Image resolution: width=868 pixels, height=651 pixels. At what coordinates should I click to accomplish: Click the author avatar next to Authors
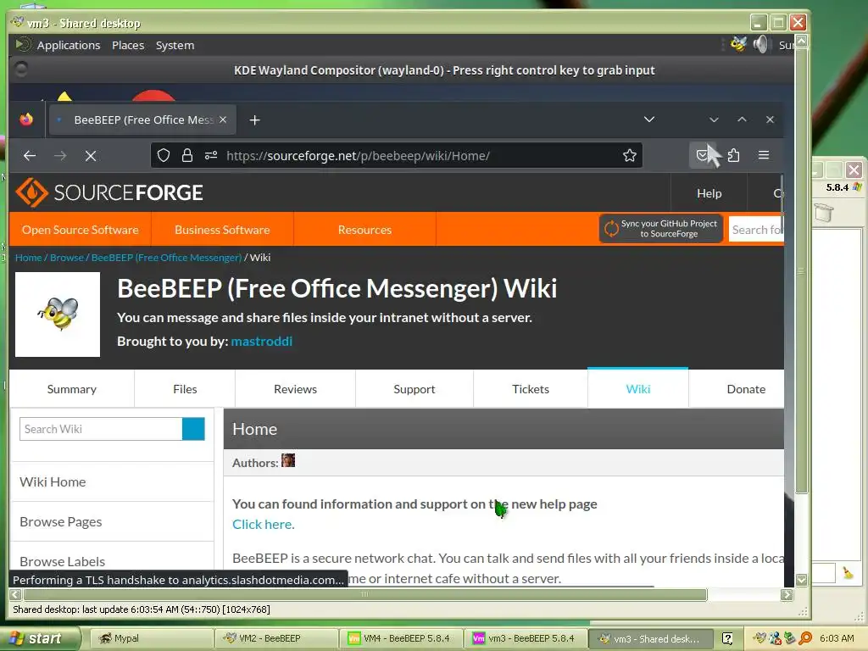(x=288, y=460)
